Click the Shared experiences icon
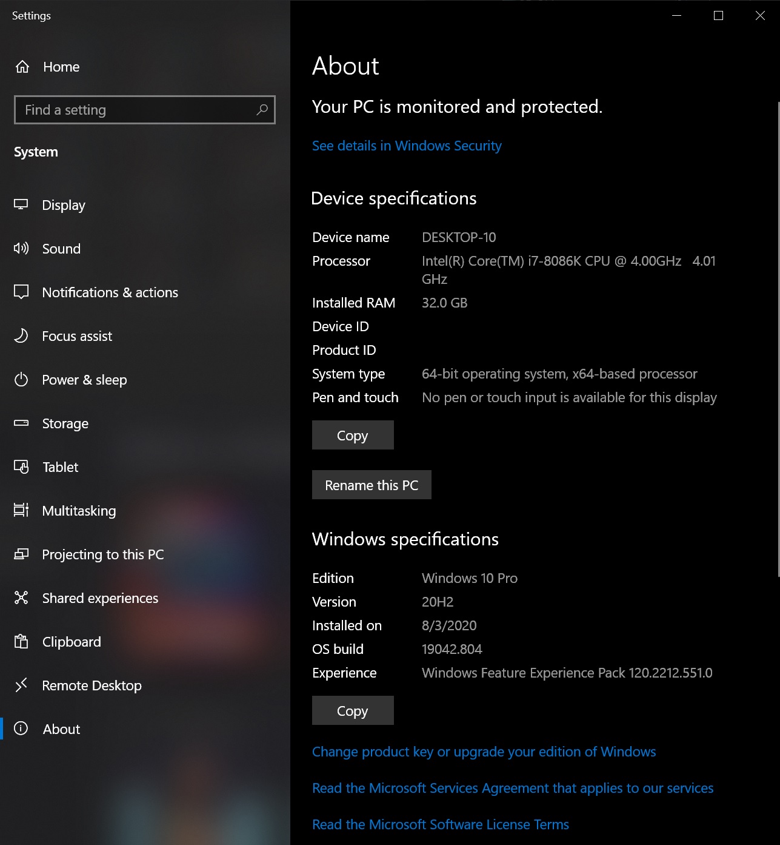 tap(21, 598)
